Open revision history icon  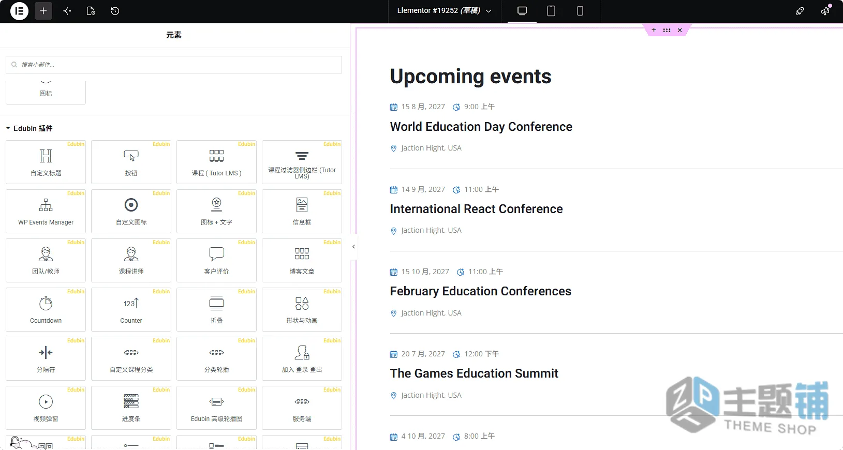(x=115, y=11)
